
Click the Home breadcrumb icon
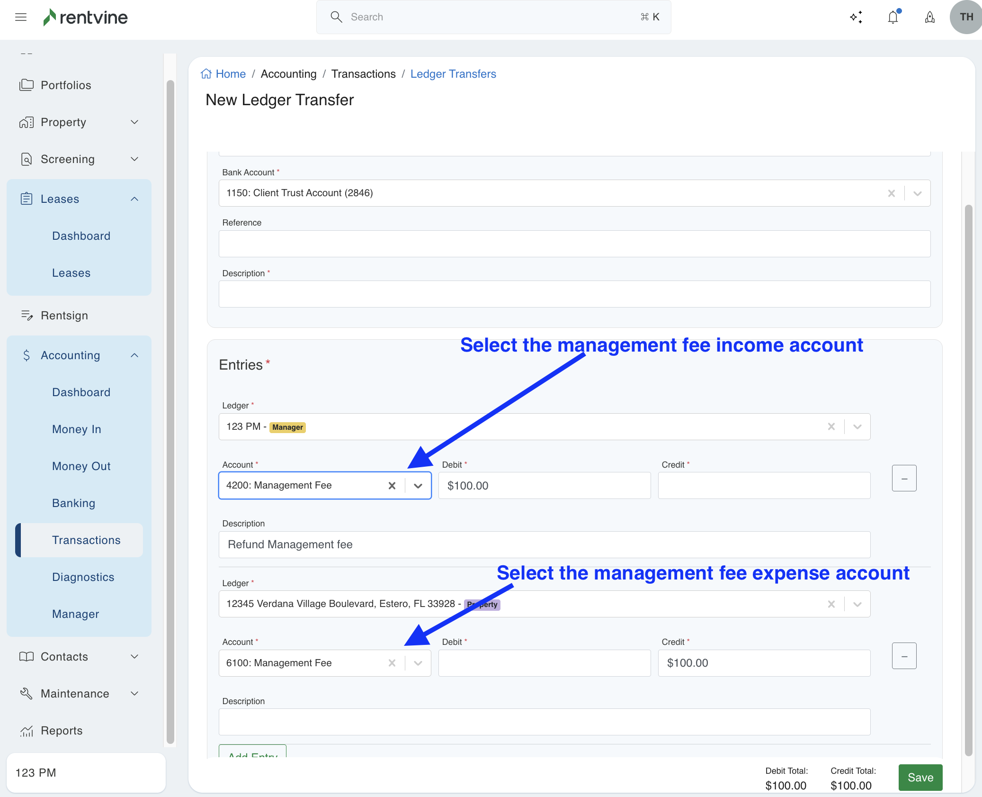coord(206,74)
